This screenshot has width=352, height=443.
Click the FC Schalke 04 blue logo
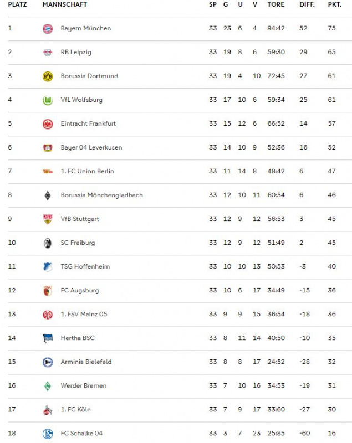coord(48,434)
